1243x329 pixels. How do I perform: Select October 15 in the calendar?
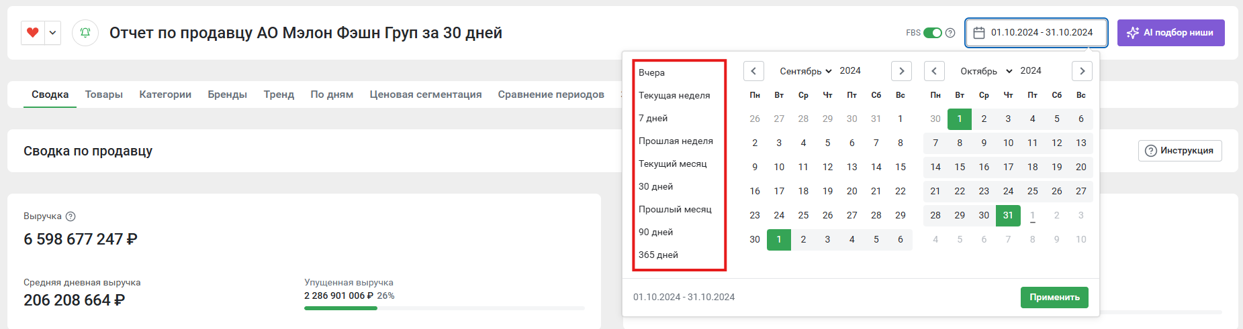pos(960,167)
